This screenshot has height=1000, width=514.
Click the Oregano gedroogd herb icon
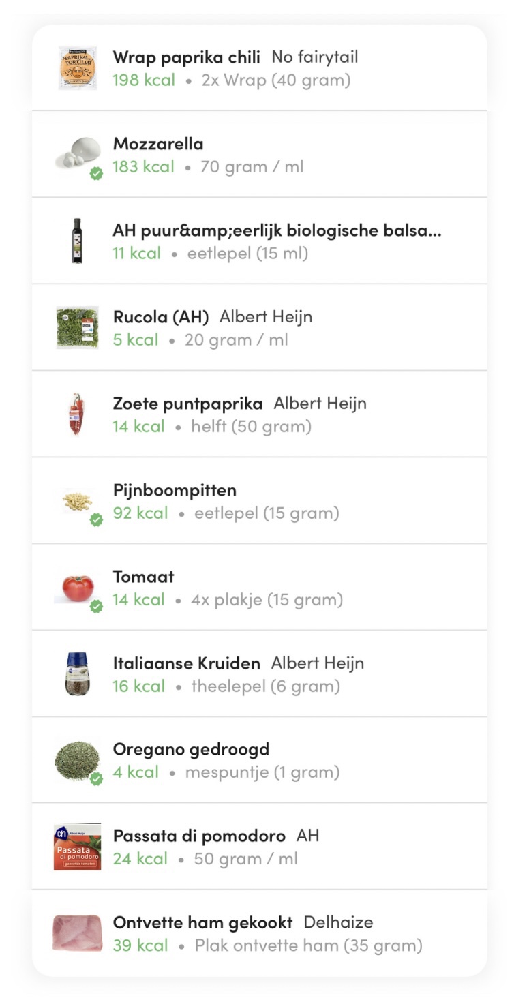tap(77, 761)
